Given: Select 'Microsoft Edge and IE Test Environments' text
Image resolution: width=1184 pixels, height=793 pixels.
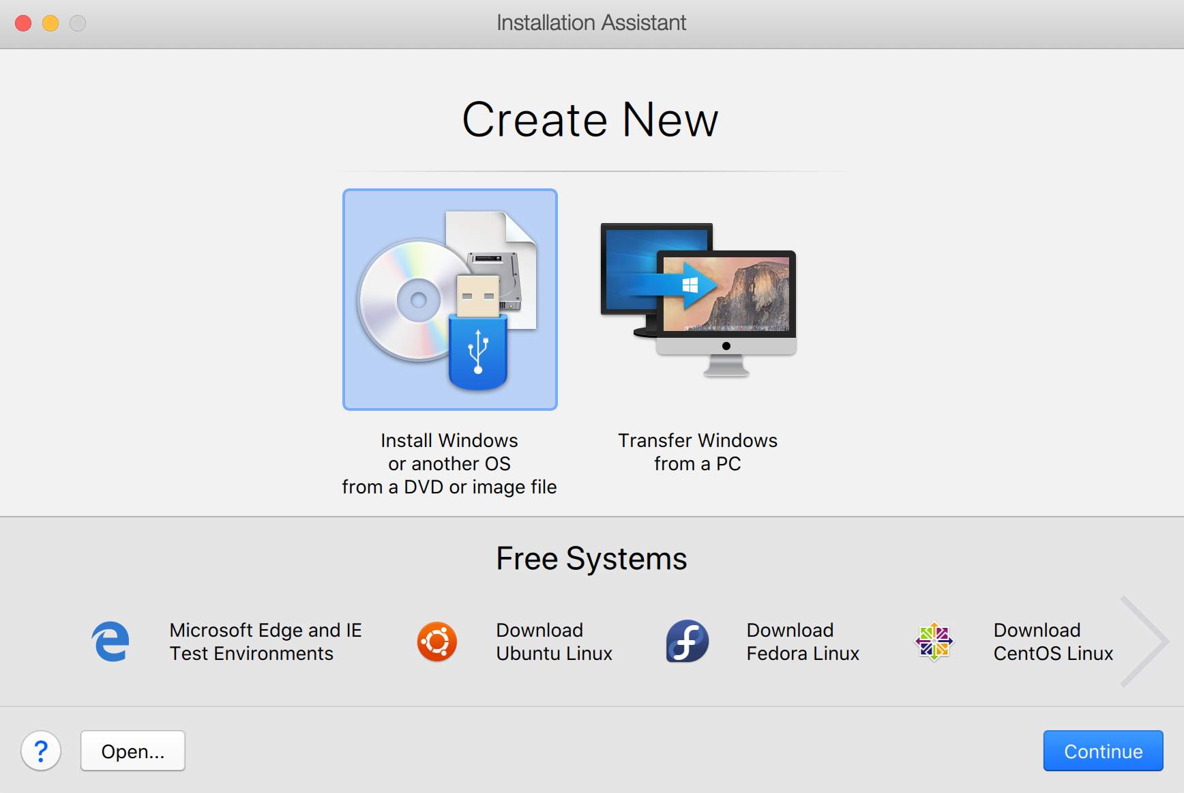Looking at the screenshot, I should tap(265, 641).
